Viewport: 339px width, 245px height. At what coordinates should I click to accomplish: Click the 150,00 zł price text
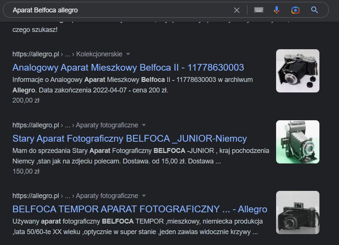pos(26,171)
